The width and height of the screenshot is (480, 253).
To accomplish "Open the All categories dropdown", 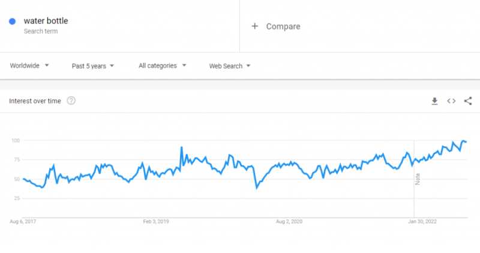I will (x=162, y=66).
